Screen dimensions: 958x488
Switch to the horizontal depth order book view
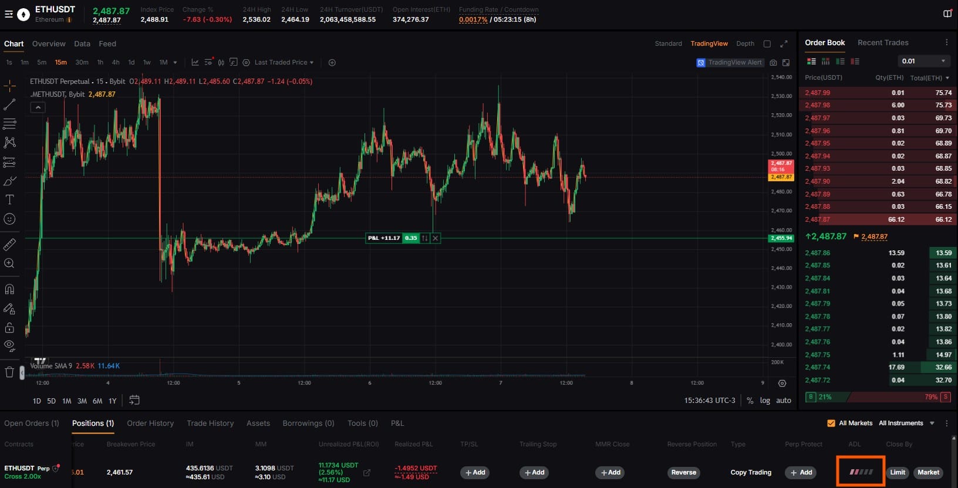click(825, 61)
